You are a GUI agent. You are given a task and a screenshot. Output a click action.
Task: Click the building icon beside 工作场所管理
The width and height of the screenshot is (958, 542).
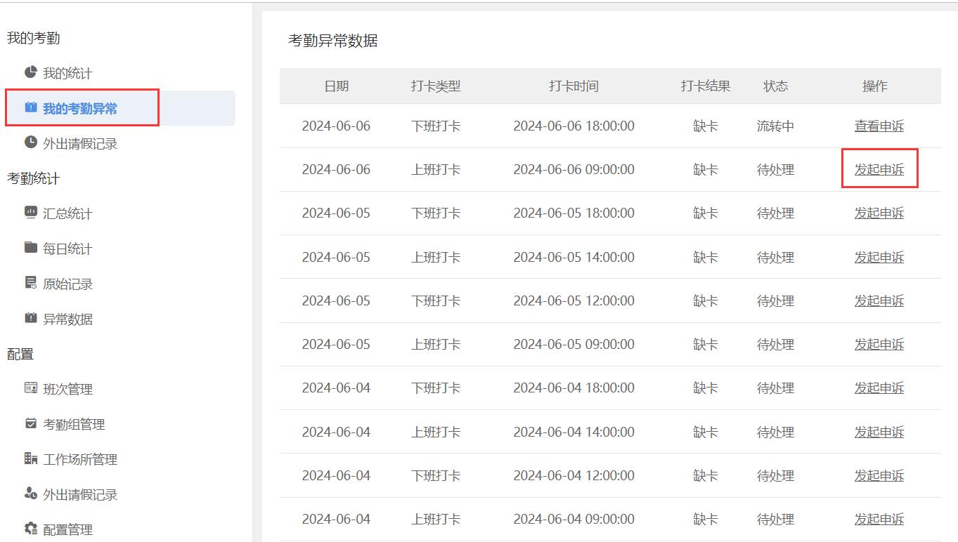30,458
